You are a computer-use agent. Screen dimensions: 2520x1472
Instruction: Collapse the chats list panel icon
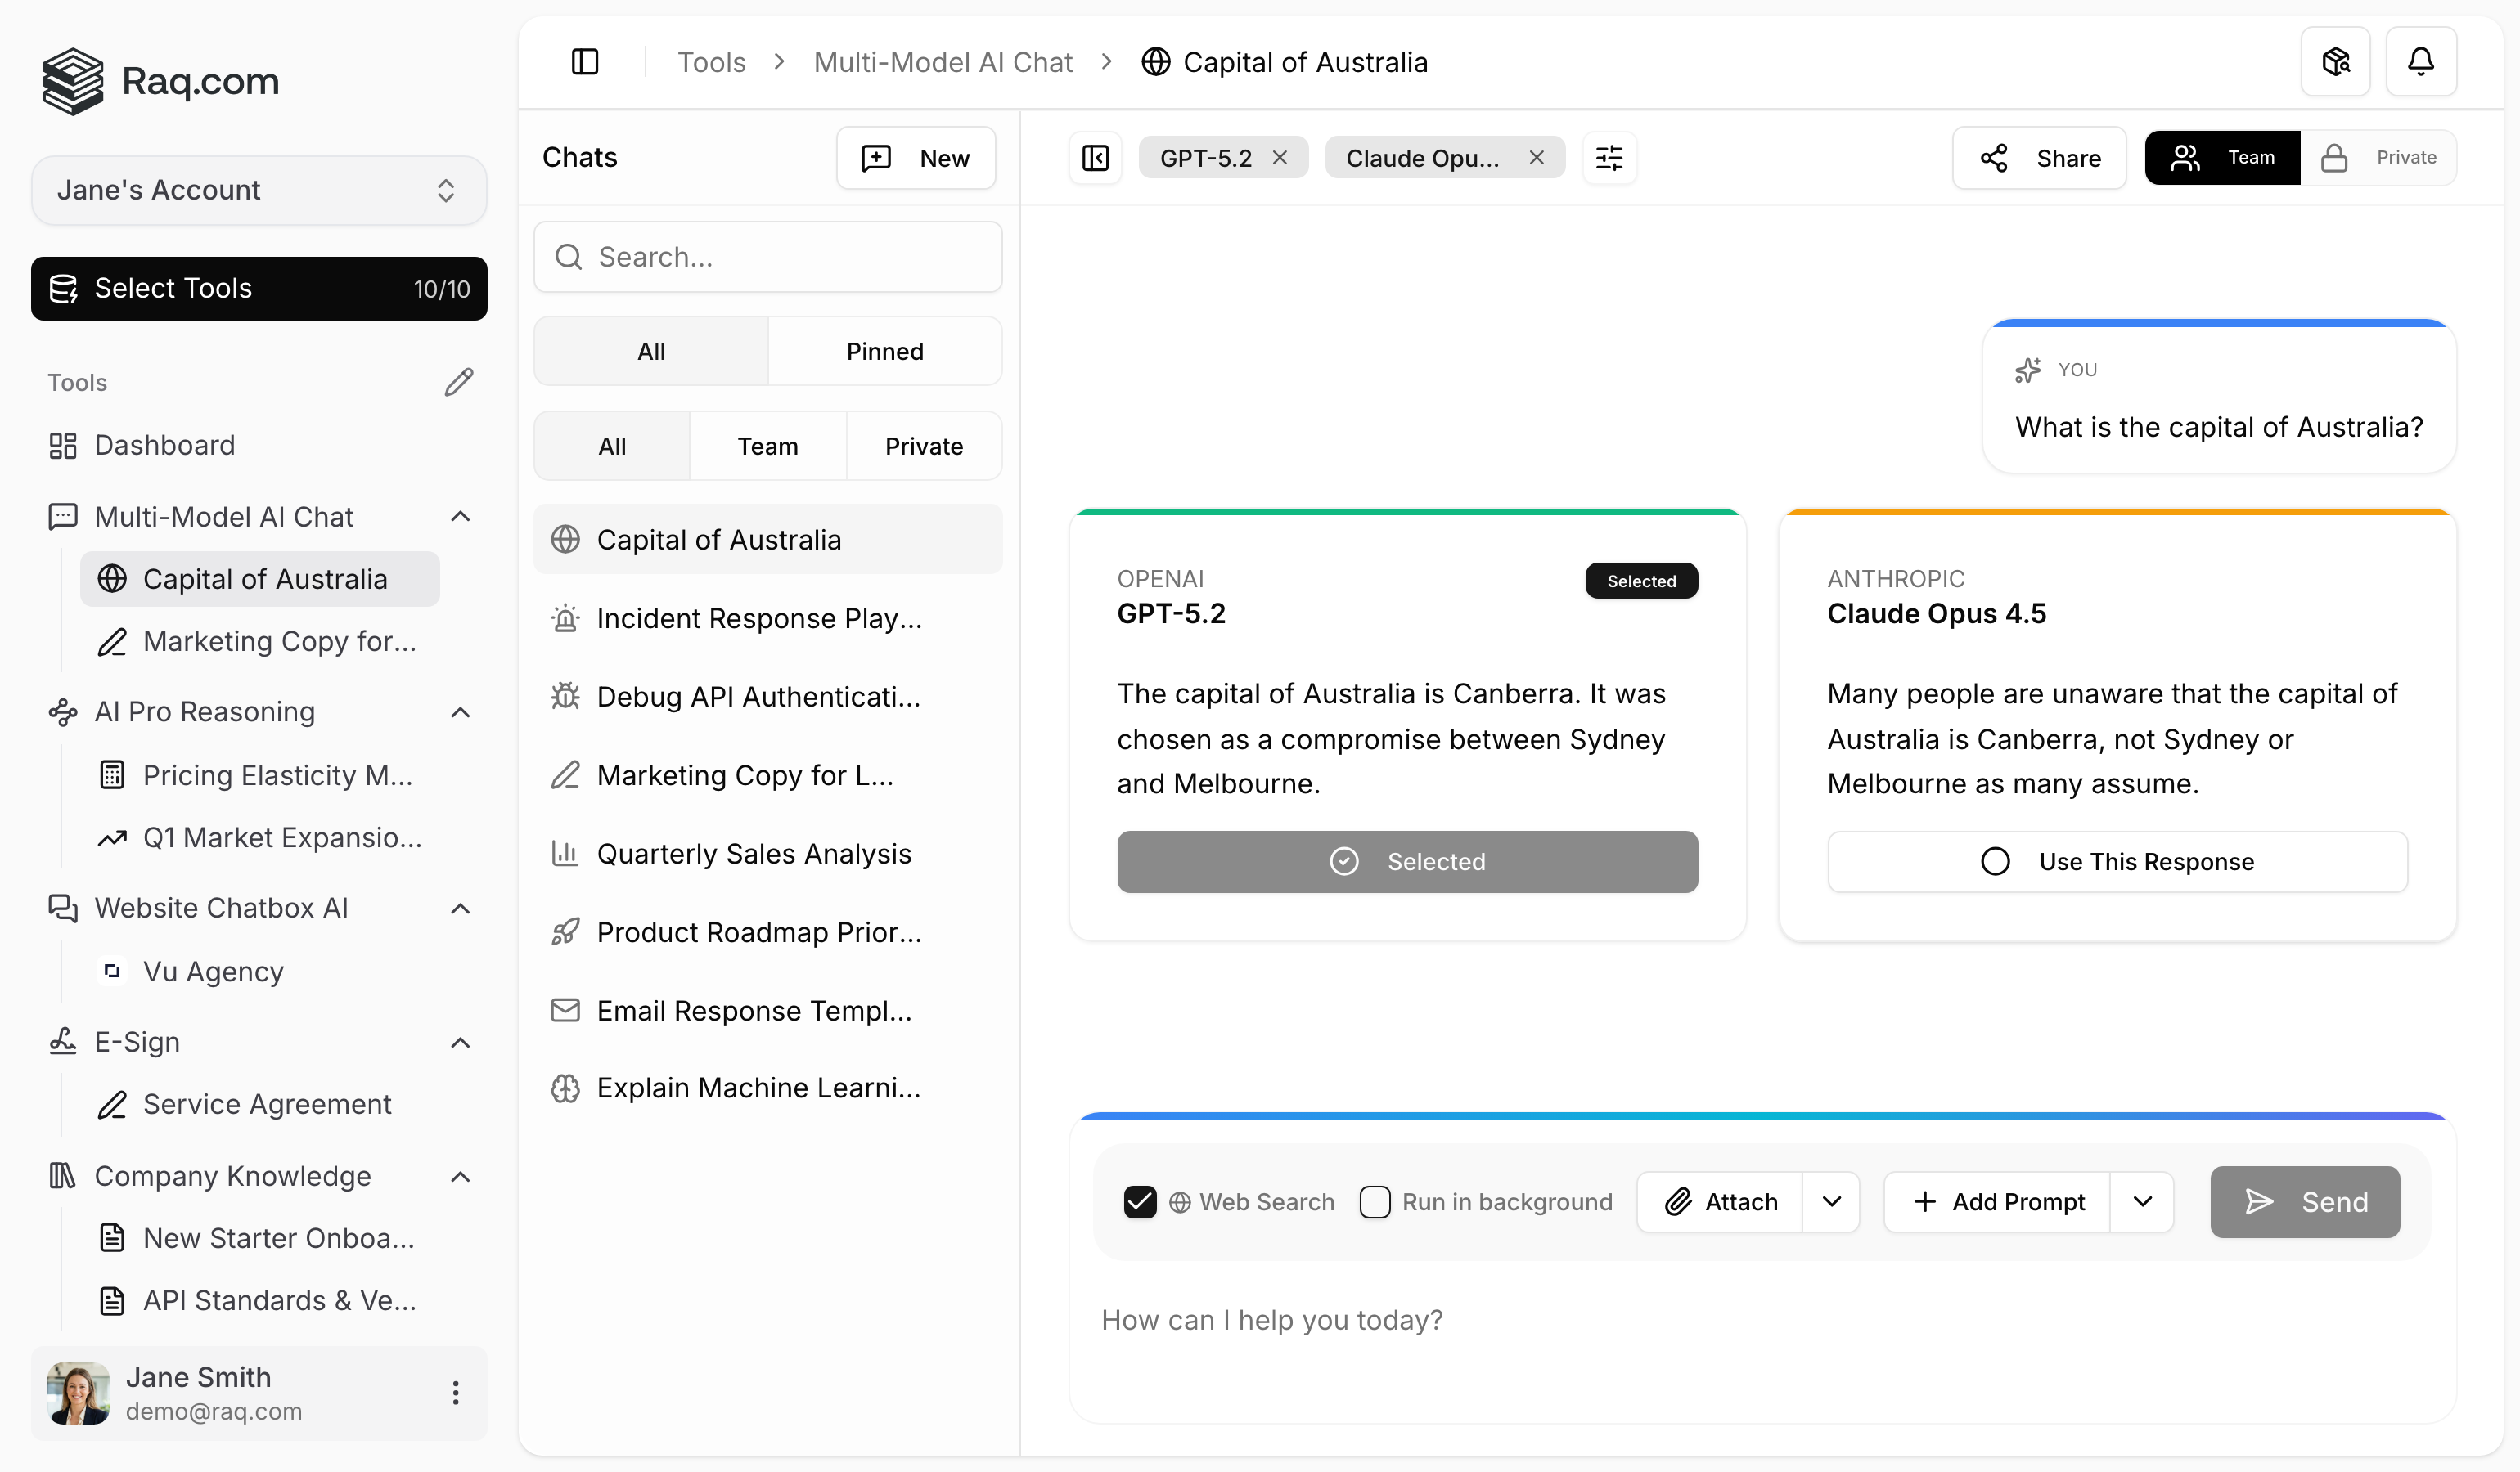pos(1095,158)
